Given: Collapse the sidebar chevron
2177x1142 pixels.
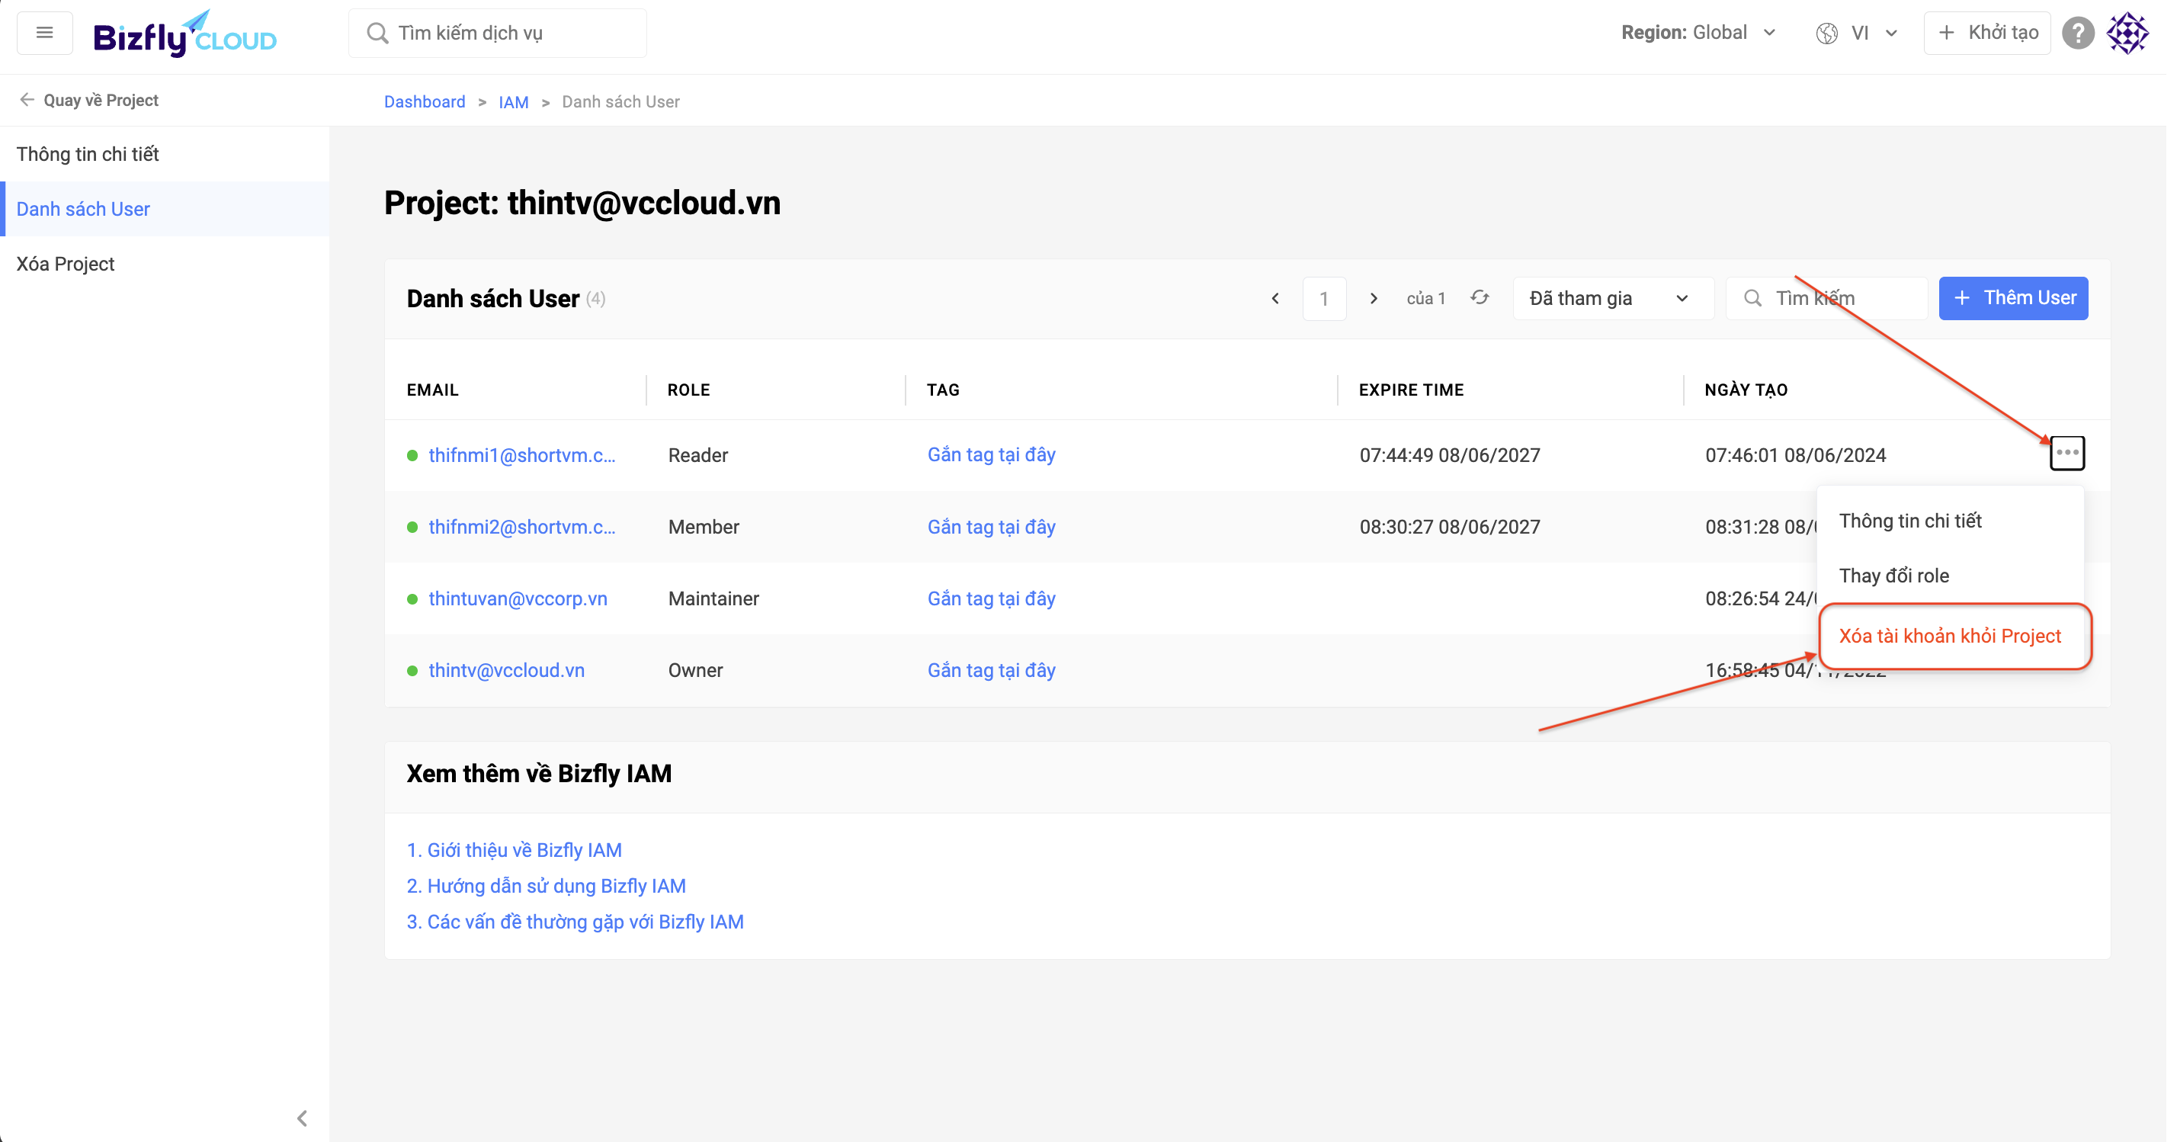Looking at the screenshot, I should click(302, 1118).
